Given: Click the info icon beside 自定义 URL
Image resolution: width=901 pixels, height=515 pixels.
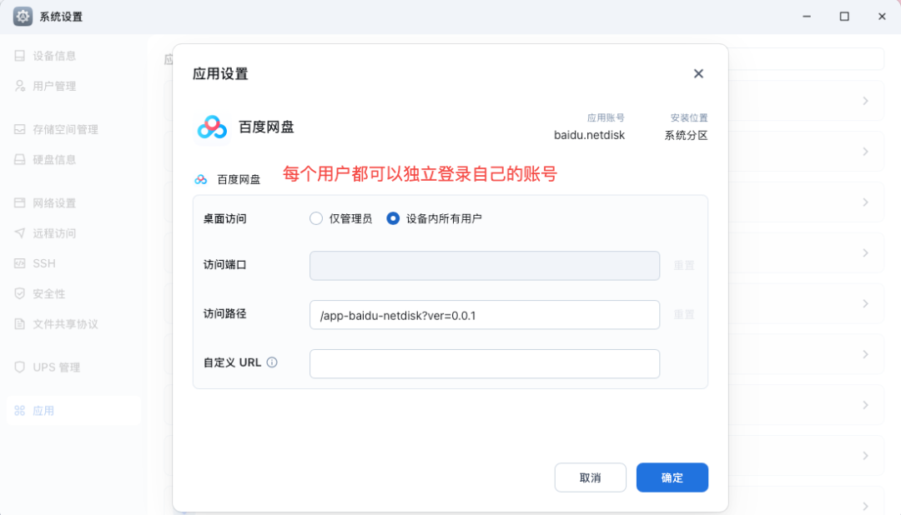Looking at the screenshot, I should 272,362.
